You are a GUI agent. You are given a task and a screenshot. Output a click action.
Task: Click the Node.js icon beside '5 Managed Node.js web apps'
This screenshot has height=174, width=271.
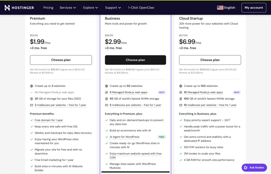coord(107,92)
